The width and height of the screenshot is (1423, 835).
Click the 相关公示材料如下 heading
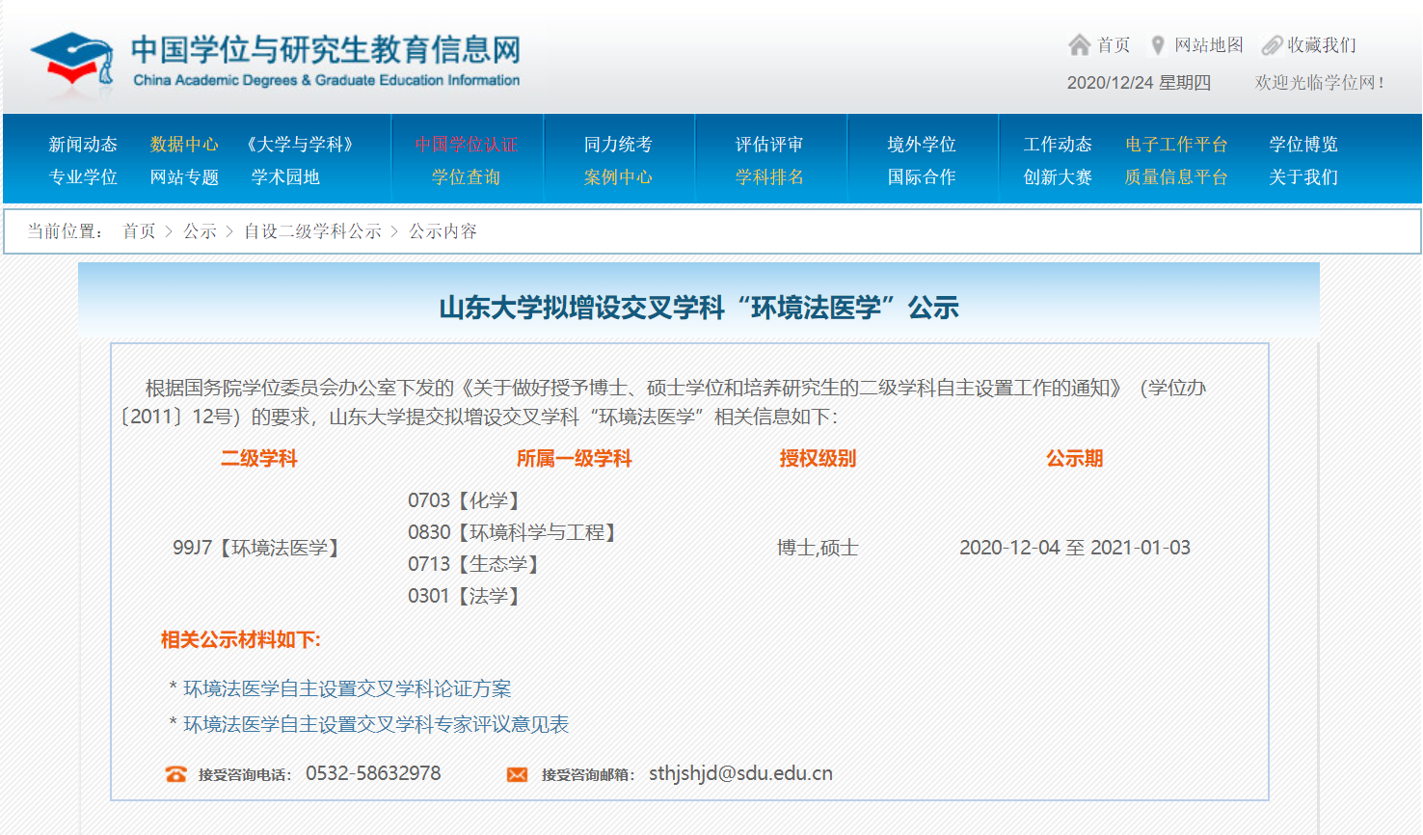click(241, 640)
